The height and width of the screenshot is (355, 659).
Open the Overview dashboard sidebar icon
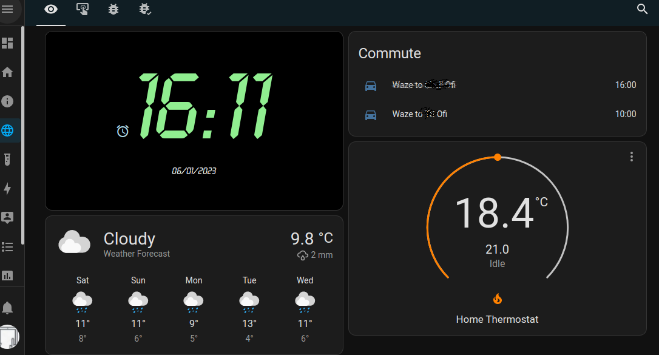[7, 43]
